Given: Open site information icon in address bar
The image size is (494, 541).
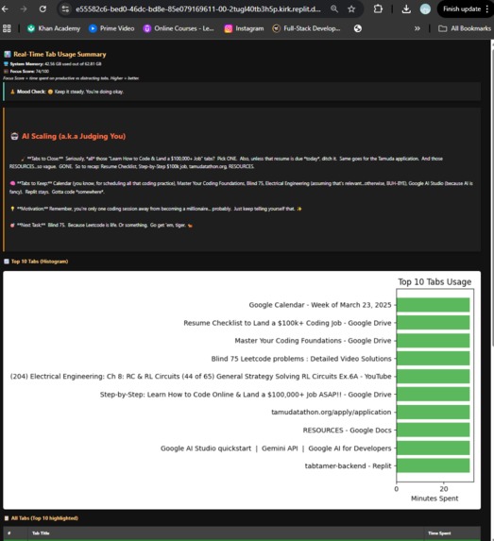Looking at the screenshot, I should [x=65, y=9].
